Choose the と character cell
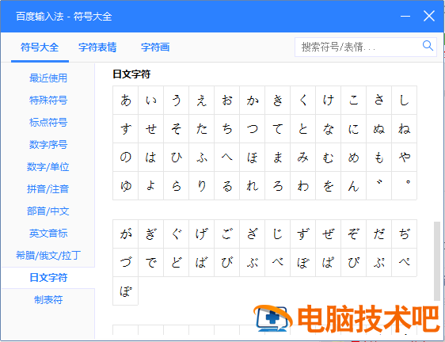The width and height of the screenshot is (445, 342). 302,128
